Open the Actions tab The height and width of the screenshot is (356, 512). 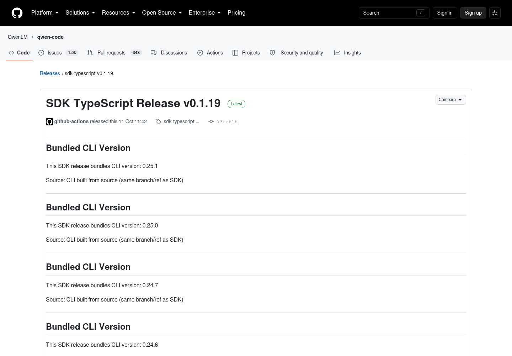click(x=210, y=53)
